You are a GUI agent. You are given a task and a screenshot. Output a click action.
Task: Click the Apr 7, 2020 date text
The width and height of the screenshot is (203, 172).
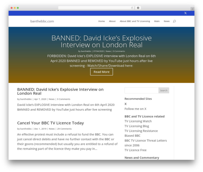pos(40,99)
